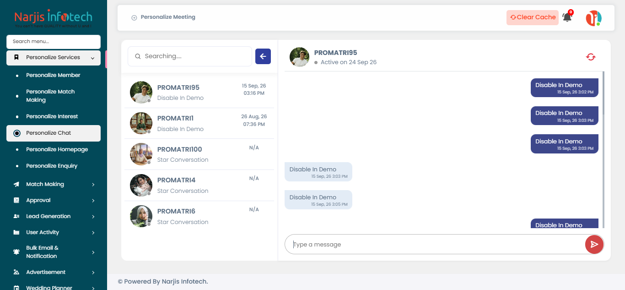Click the Bulk Email bell icon

click(16, 252)
